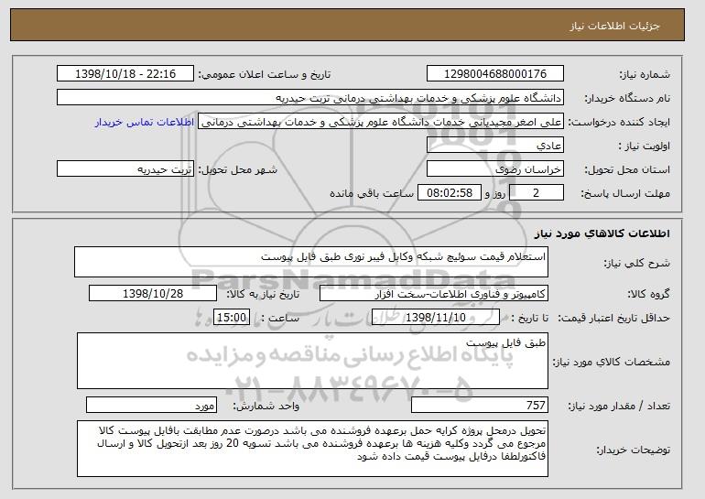Click the remaining days field showing 2

(536, 193)
